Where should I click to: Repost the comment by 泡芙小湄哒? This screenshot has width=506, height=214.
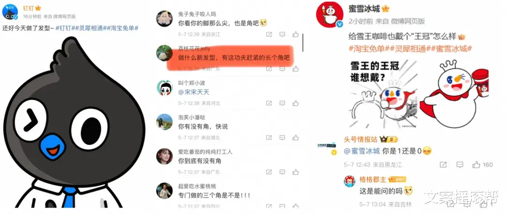269,138
